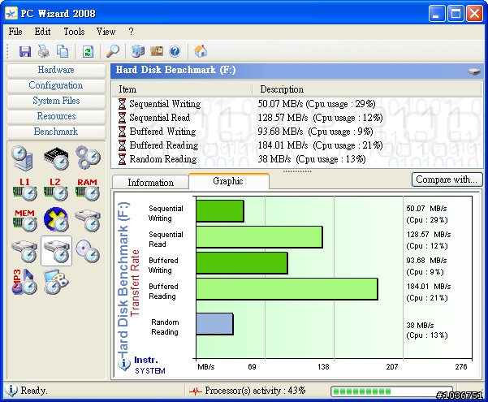Viewport: 488px width, 402px height.
Task: Click the info icon in status bar
Action: coord(11,390)
